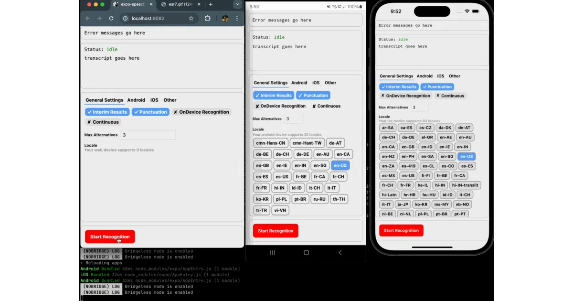Close the esr7.gif Chrome tab
573x301 pixels.
coord(198,4)
